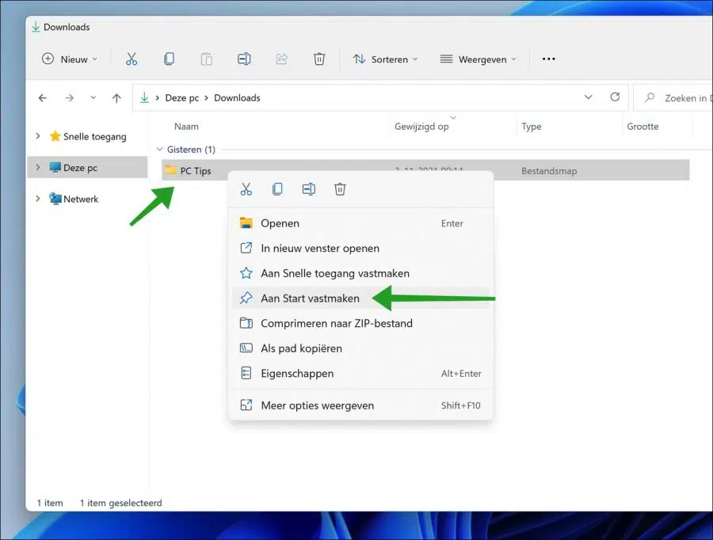The width and height of the screenshot is (713, 540).
Task: Choose In nieuw venster openen
Action: (361, 248)
